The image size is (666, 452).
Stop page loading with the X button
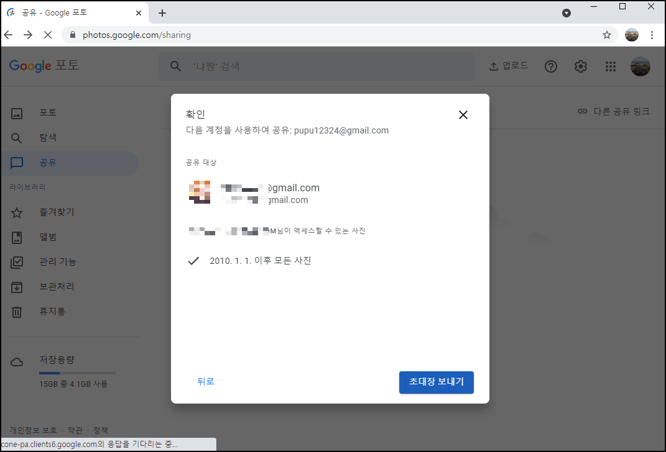click(48, 35)
